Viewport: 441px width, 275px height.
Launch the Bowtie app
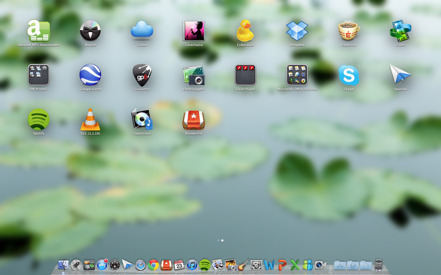[90, 31]
